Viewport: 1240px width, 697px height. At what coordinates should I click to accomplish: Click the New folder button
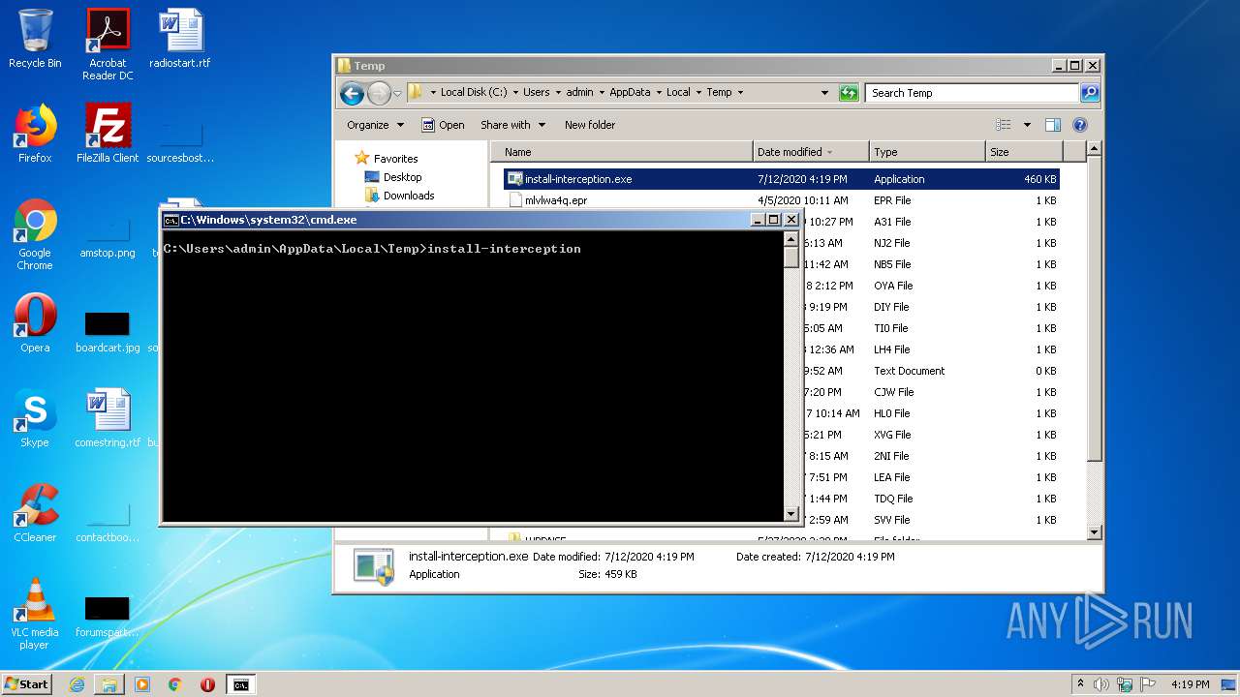click(x=590, y=125)
